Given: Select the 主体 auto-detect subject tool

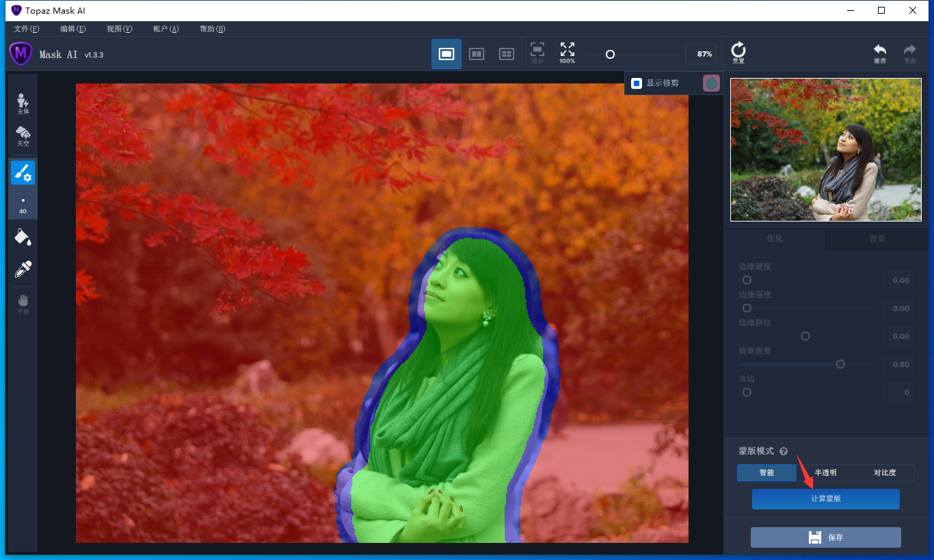Looking at the screenshot, I should pos(23,103).
